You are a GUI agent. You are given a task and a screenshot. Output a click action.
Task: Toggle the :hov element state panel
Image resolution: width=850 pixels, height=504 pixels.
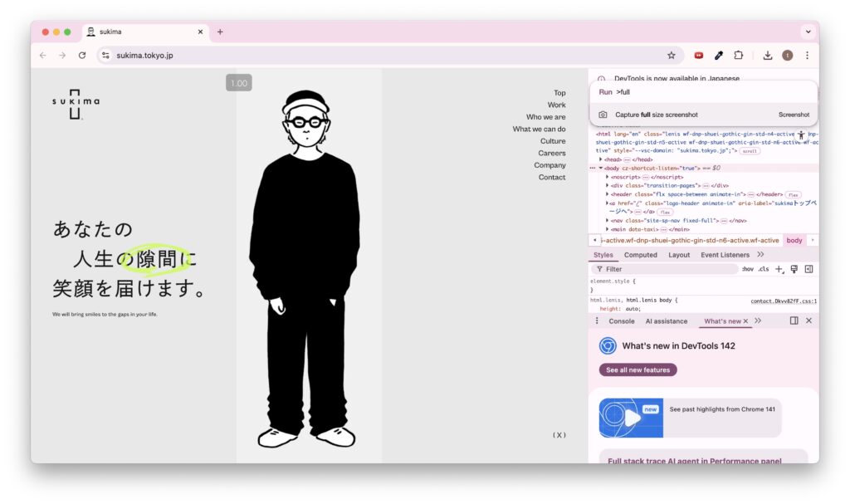[747, 269]
